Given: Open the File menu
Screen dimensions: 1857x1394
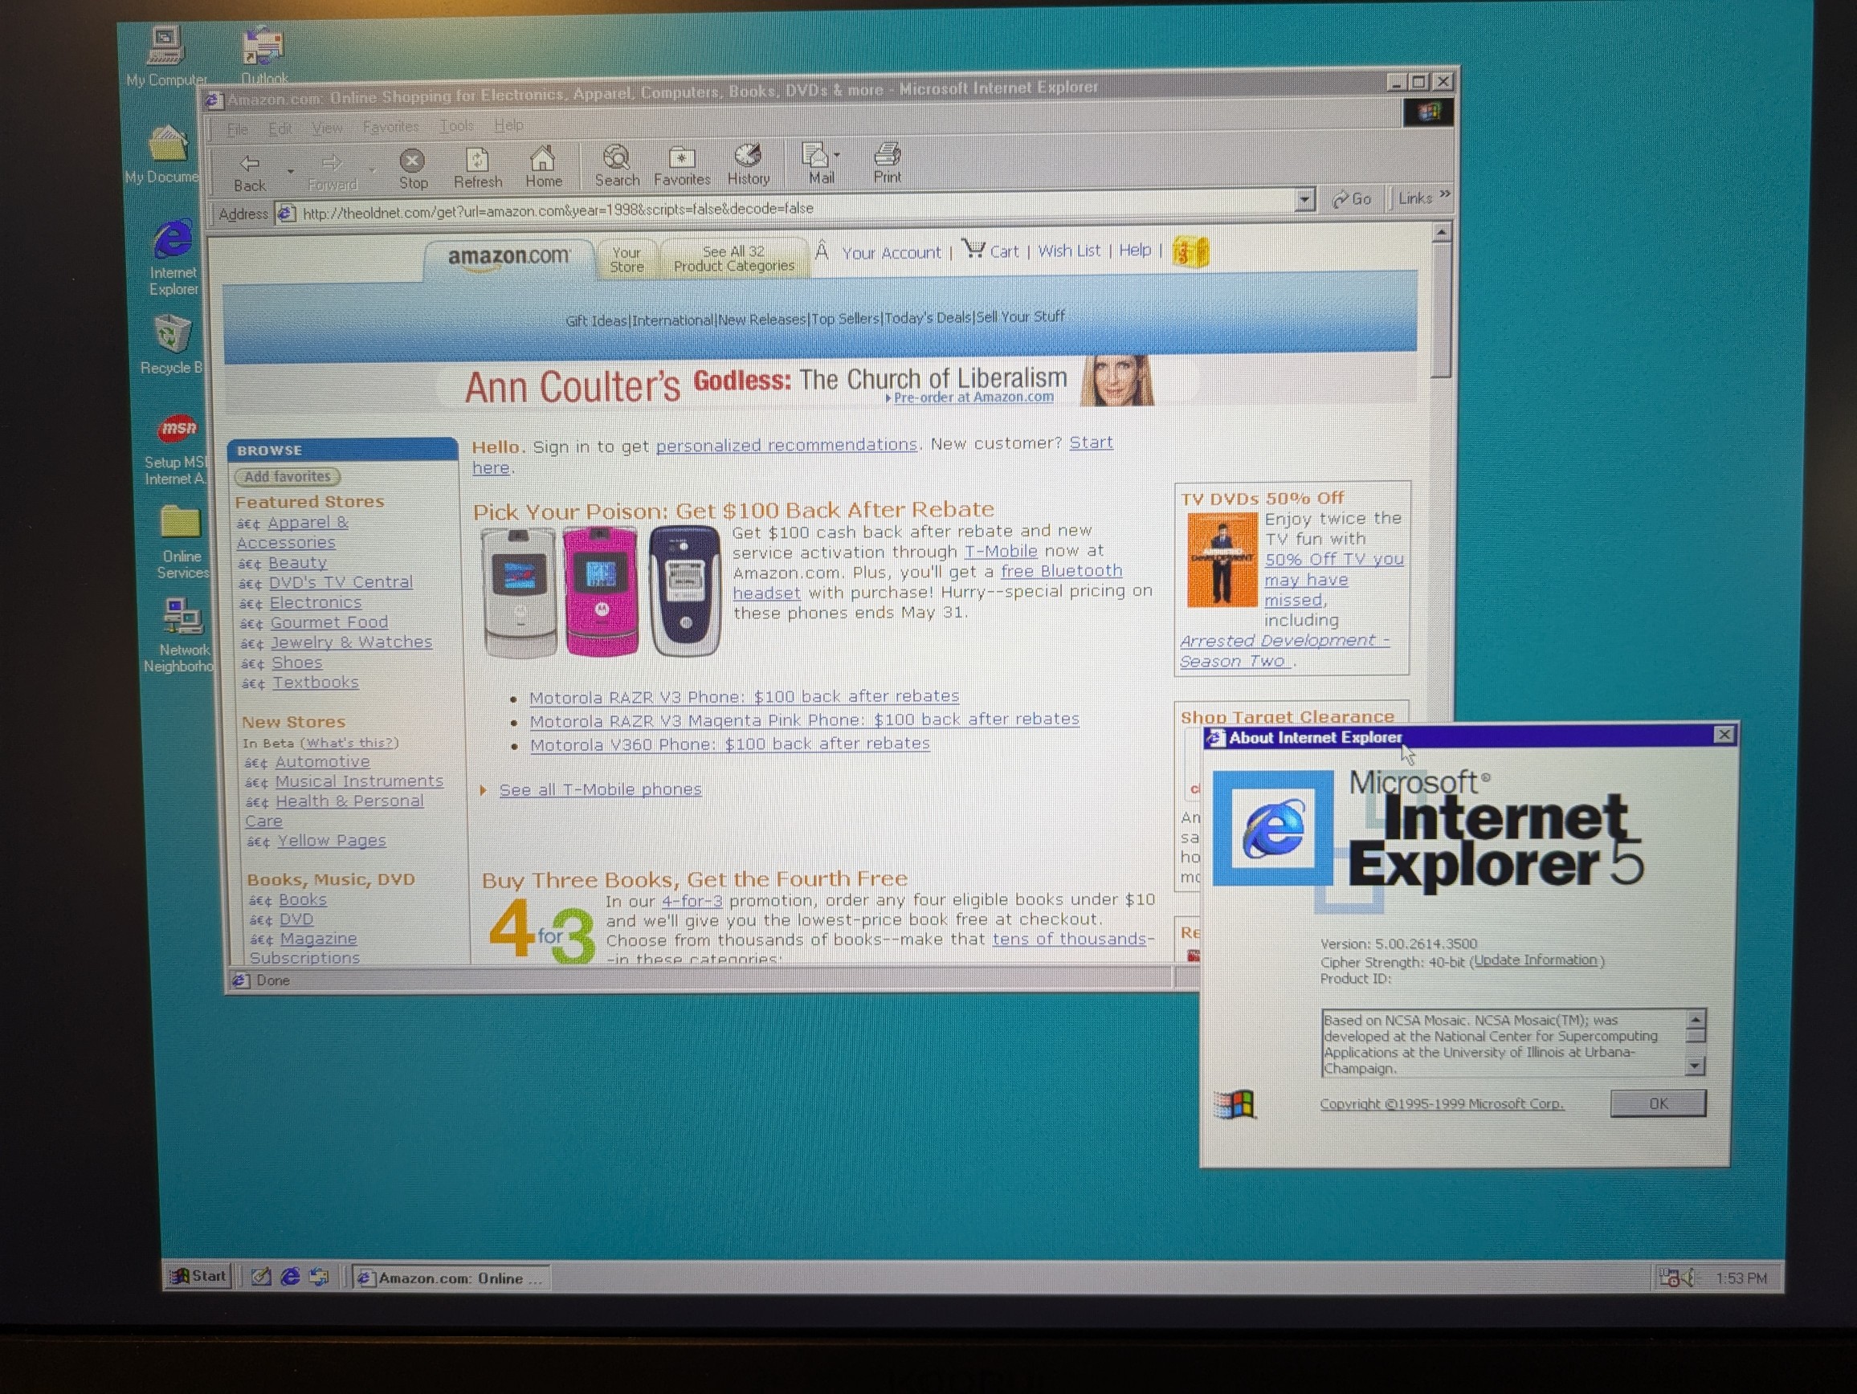Looking at the screenshot, I should 238,129.
